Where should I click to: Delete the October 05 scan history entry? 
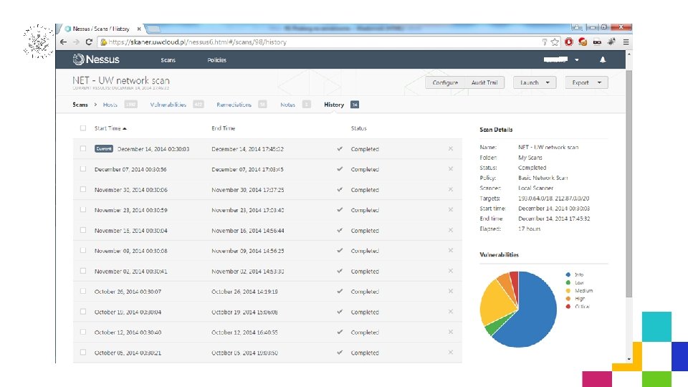click(451, 353)
